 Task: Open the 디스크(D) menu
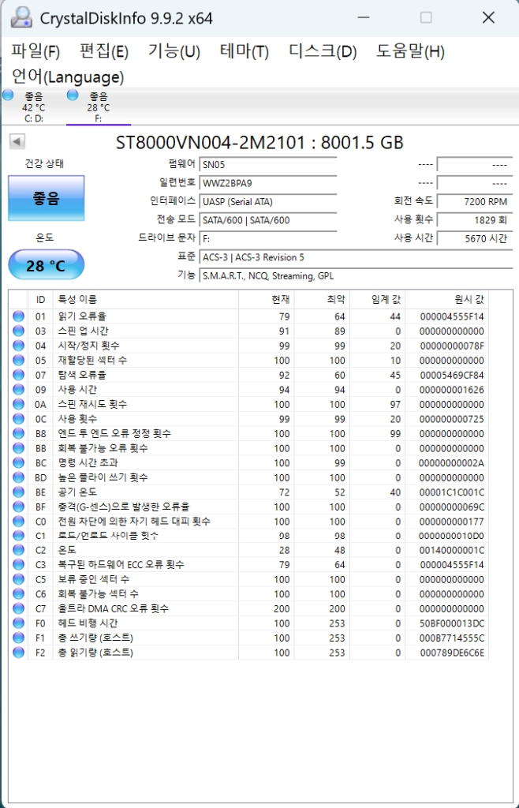pyautogui.click(x=323, y=51)
